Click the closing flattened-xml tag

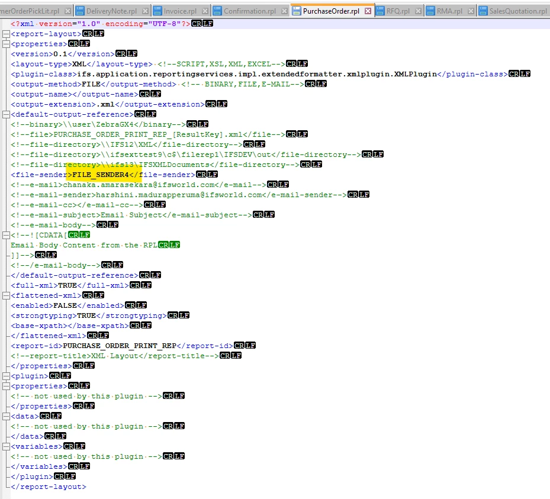click(x=49, y=336)
